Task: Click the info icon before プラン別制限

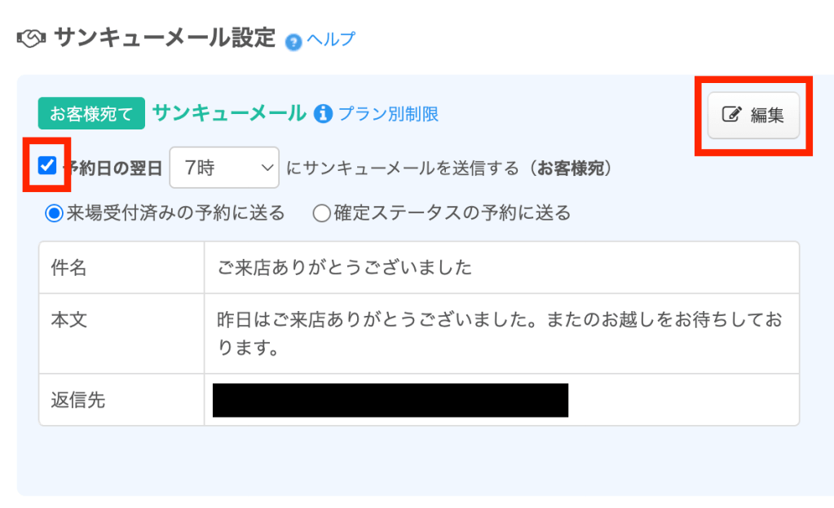Action: coord(324,114)
